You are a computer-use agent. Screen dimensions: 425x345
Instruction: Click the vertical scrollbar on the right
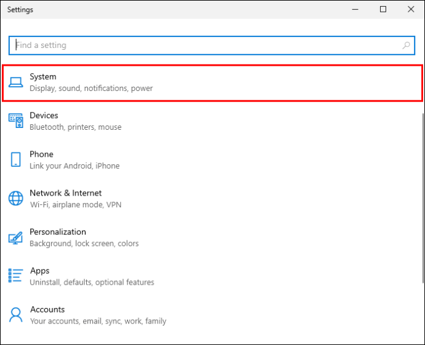pos(423,199)
